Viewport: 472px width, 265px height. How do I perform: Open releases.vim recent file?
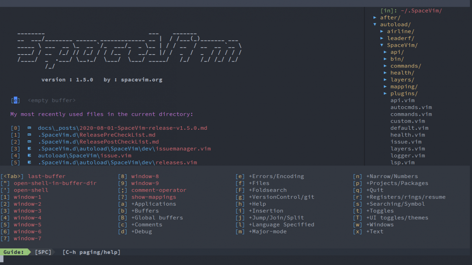[117, 163]
